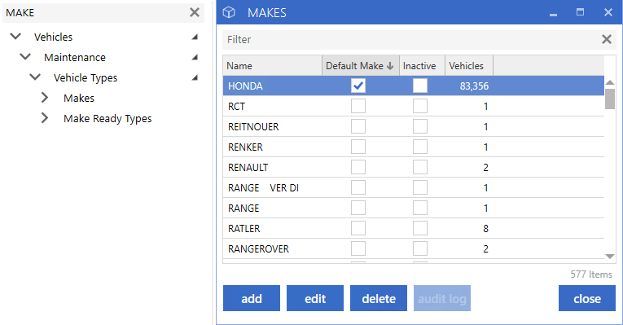The image size is (623, 325).
Task: Click the add button
Action: pyautogui.click(x=252, y=298)
